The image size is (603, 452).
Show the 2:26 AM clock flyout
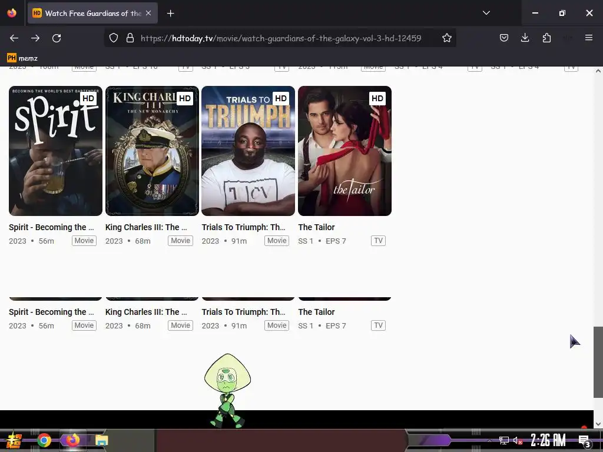(548, 440)
